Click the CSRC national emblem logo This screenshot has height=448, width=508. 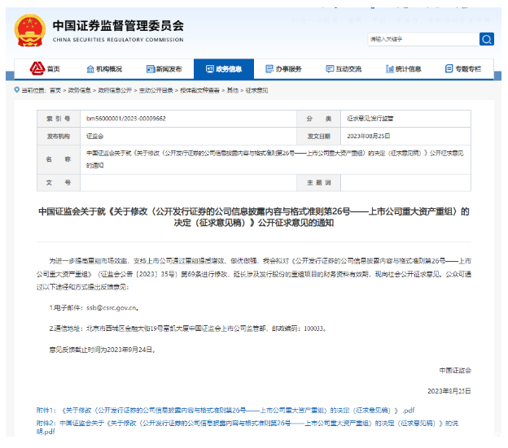tap(29, 30)
